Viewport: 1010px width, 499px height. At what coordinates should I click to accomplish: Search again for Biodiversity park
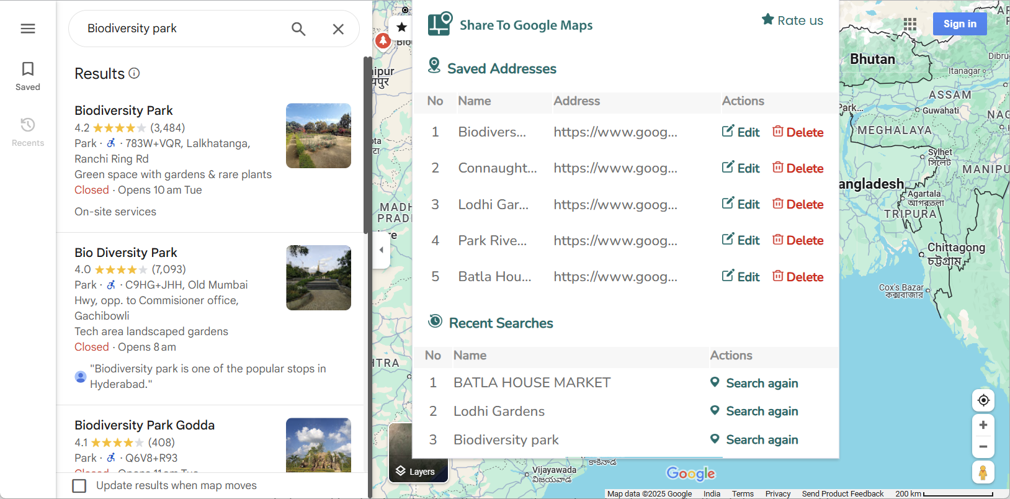click(754, 439)
